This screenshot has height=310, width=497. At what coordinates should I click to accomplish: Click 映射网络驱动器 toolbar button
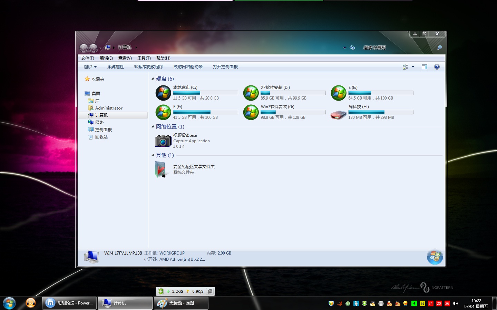(x=188, y=67)
